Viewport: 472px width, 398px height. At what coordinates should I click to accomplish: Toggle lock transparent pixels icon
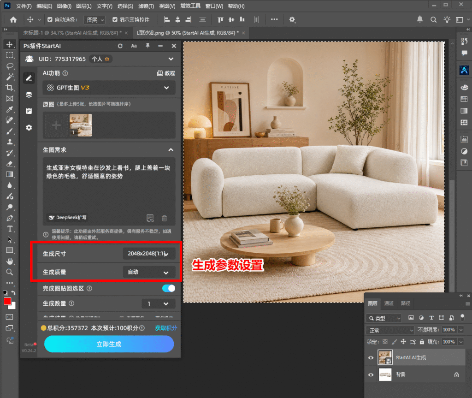(x=385, y=342)
